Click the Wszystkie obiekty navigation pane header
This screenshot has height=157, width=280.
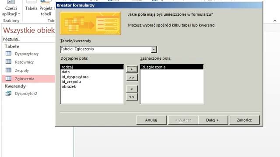tap(29, 30)
